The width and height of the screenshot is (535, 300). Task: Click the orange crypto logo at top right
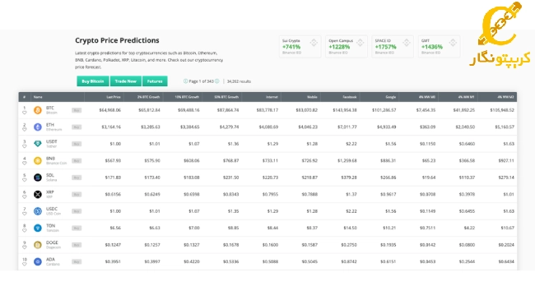[x=500, y=34]
